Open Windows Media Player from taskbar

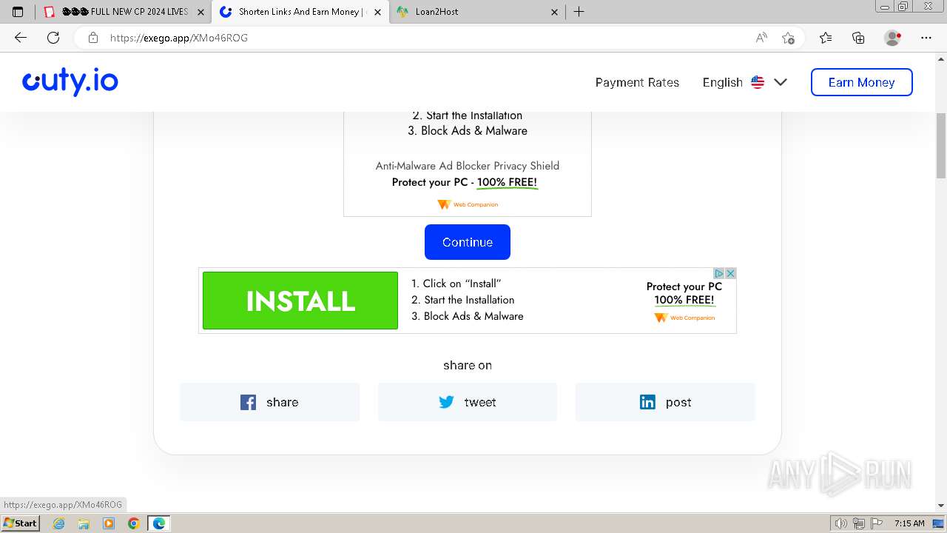(109, 523)
